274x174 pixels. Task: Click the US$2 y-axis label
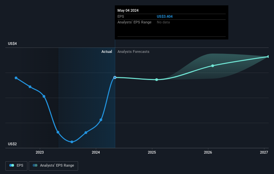[12, 144]
